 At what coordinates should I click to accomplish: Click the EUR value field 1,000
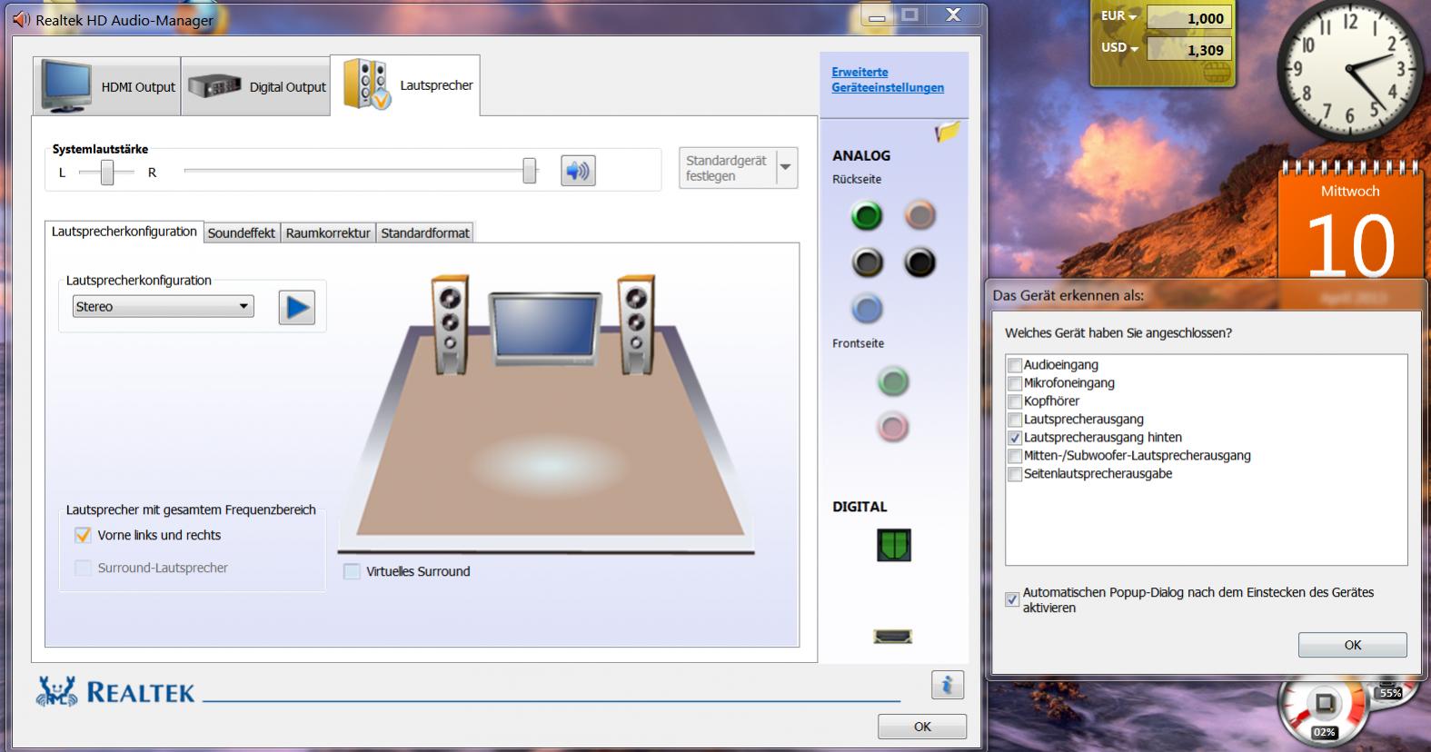point(1188,18)
